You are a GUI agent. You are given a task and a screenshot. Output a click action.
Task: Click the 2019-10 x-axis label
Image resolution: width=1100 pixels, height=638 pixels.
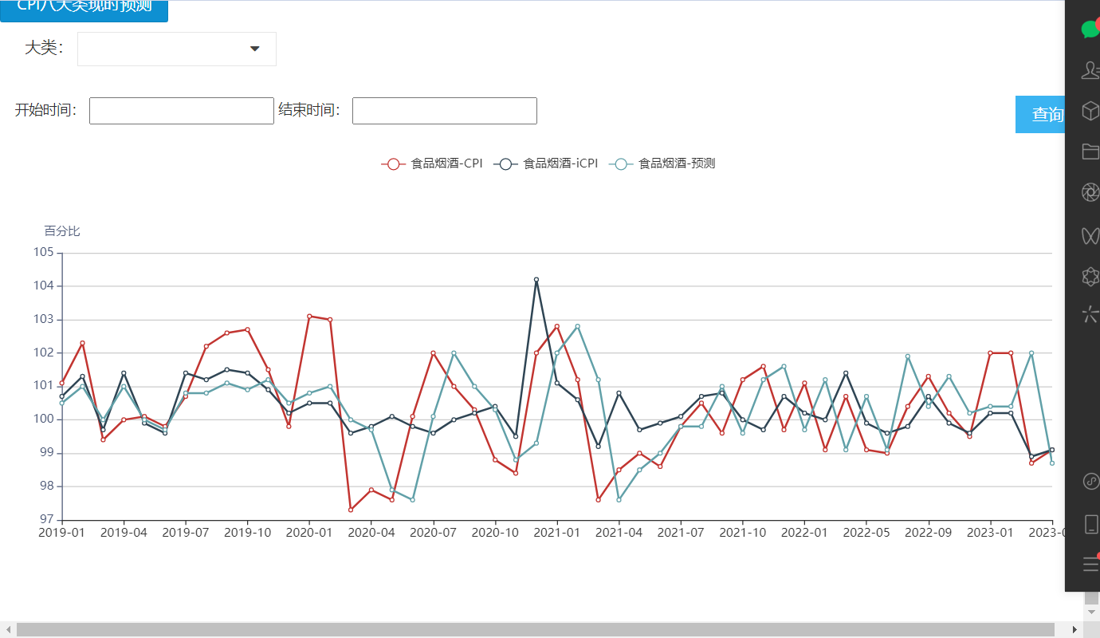[x=247, y=532]
